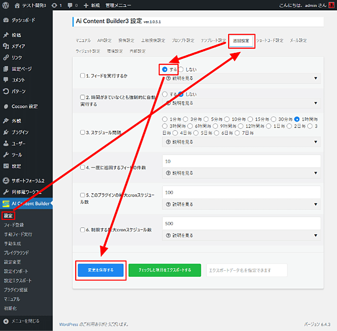Image resolution: width=337 pixels, height=331 pixels.
Task: Expand 説明を見る for 強制的に自動実行する
Action: pos(241,103)
